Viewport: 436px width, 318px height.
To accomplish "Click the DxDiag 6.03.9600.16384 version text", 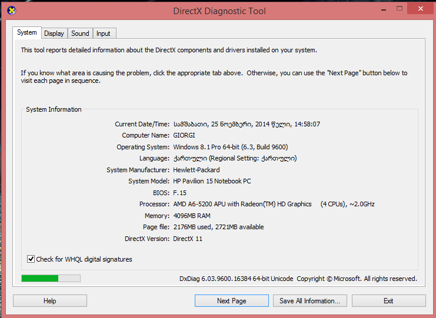I will [x=236, y=279].
